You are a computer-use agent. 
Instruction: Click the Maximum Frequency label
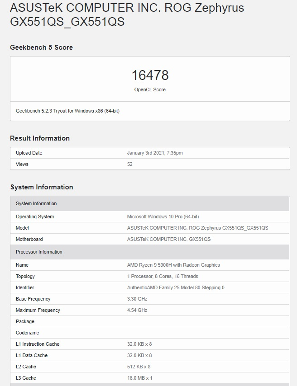click(38, 310)
